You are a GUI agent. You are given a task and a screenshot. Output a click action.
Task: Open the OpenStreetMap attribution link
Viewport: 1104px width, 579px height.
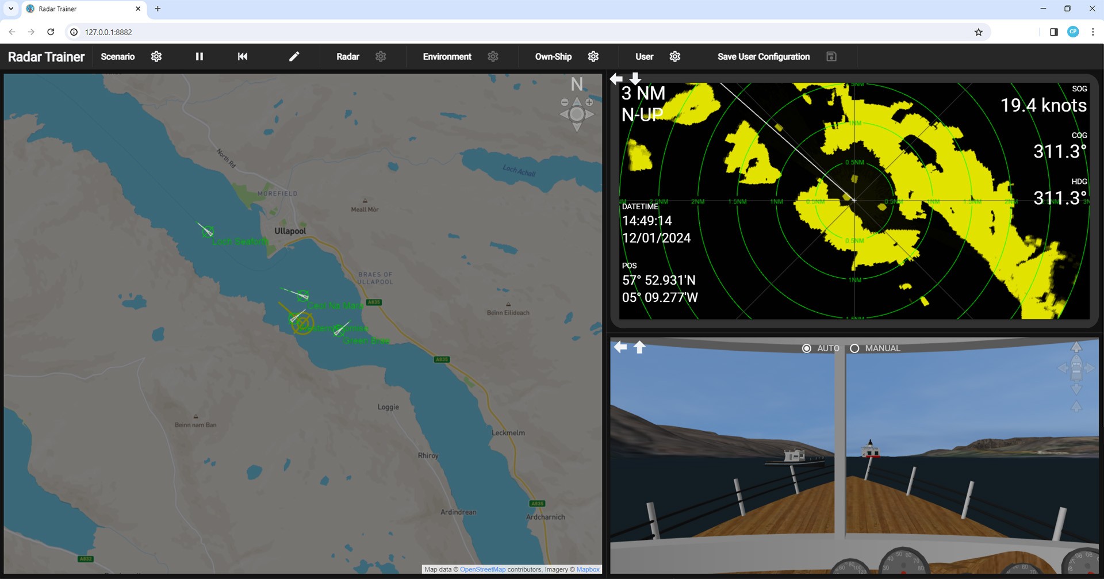coord(482,569)
